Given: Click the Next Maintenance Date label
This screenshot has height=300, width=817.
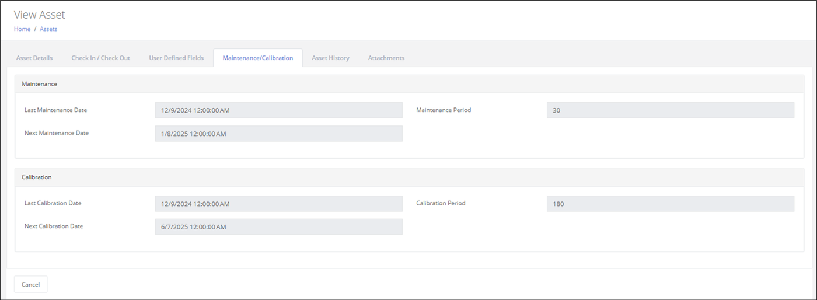Looking at the screenshot, I should (x=57, y=133).
